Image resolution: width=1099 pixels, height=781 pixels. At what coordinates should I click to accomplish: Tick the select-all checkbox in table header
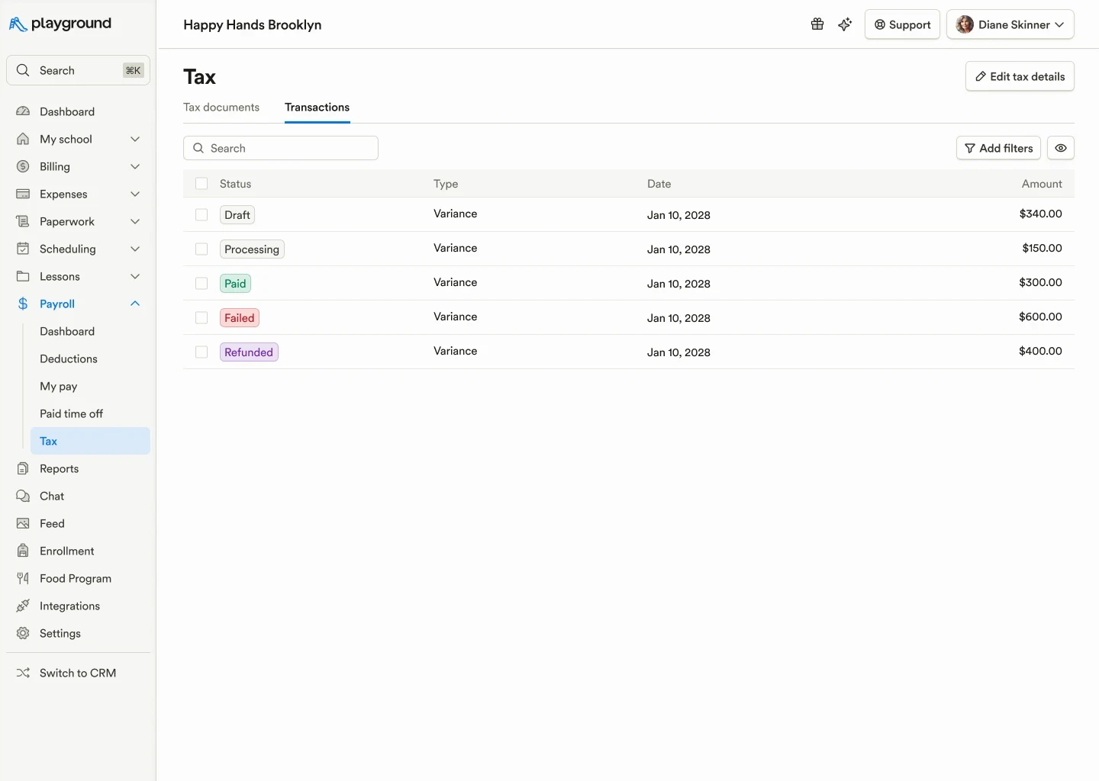201,184
